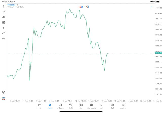Click the clock icon at bottom-left of chart
Screen dimensions: 162x113
pyautogui.click(x=4, y=92)
